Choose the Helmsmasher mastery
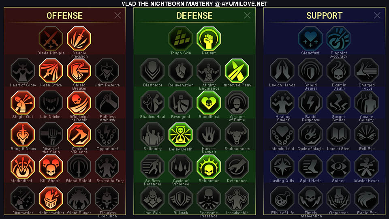This screenshot has height=219, width=389. tap(51, 199)
